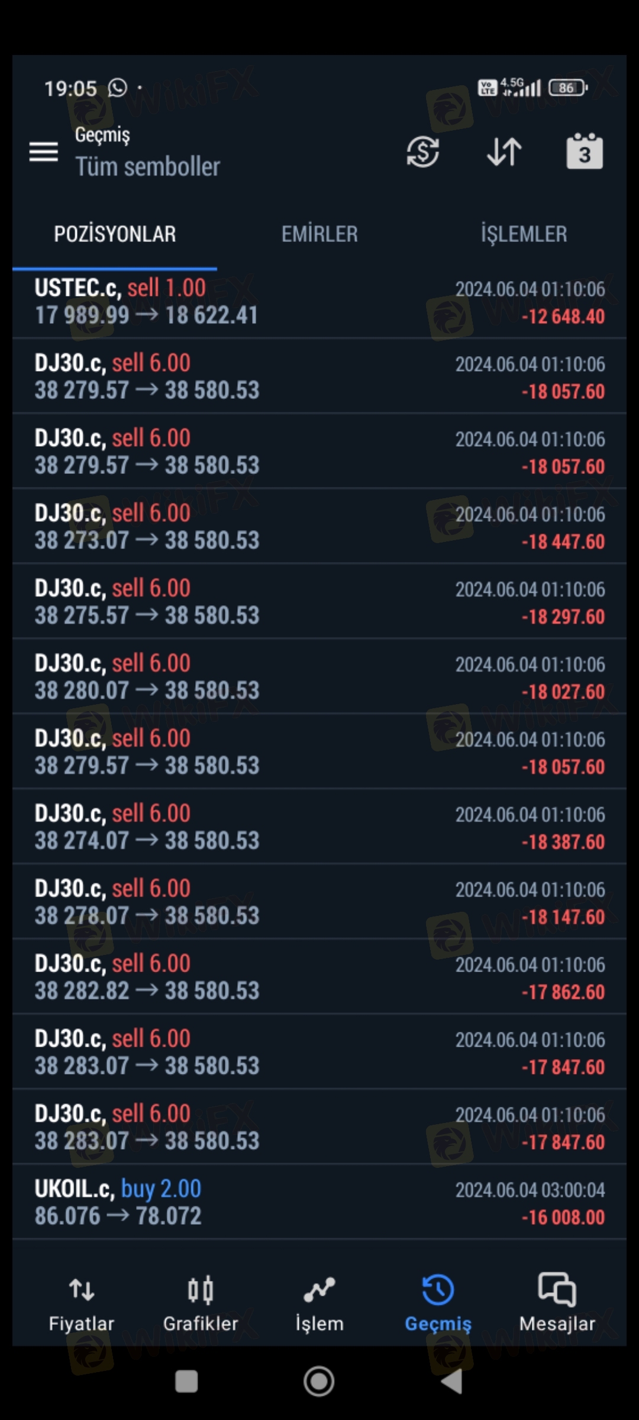
Task: Expand the UKOIL.c buy 2.00 position
Action: 319,1202
